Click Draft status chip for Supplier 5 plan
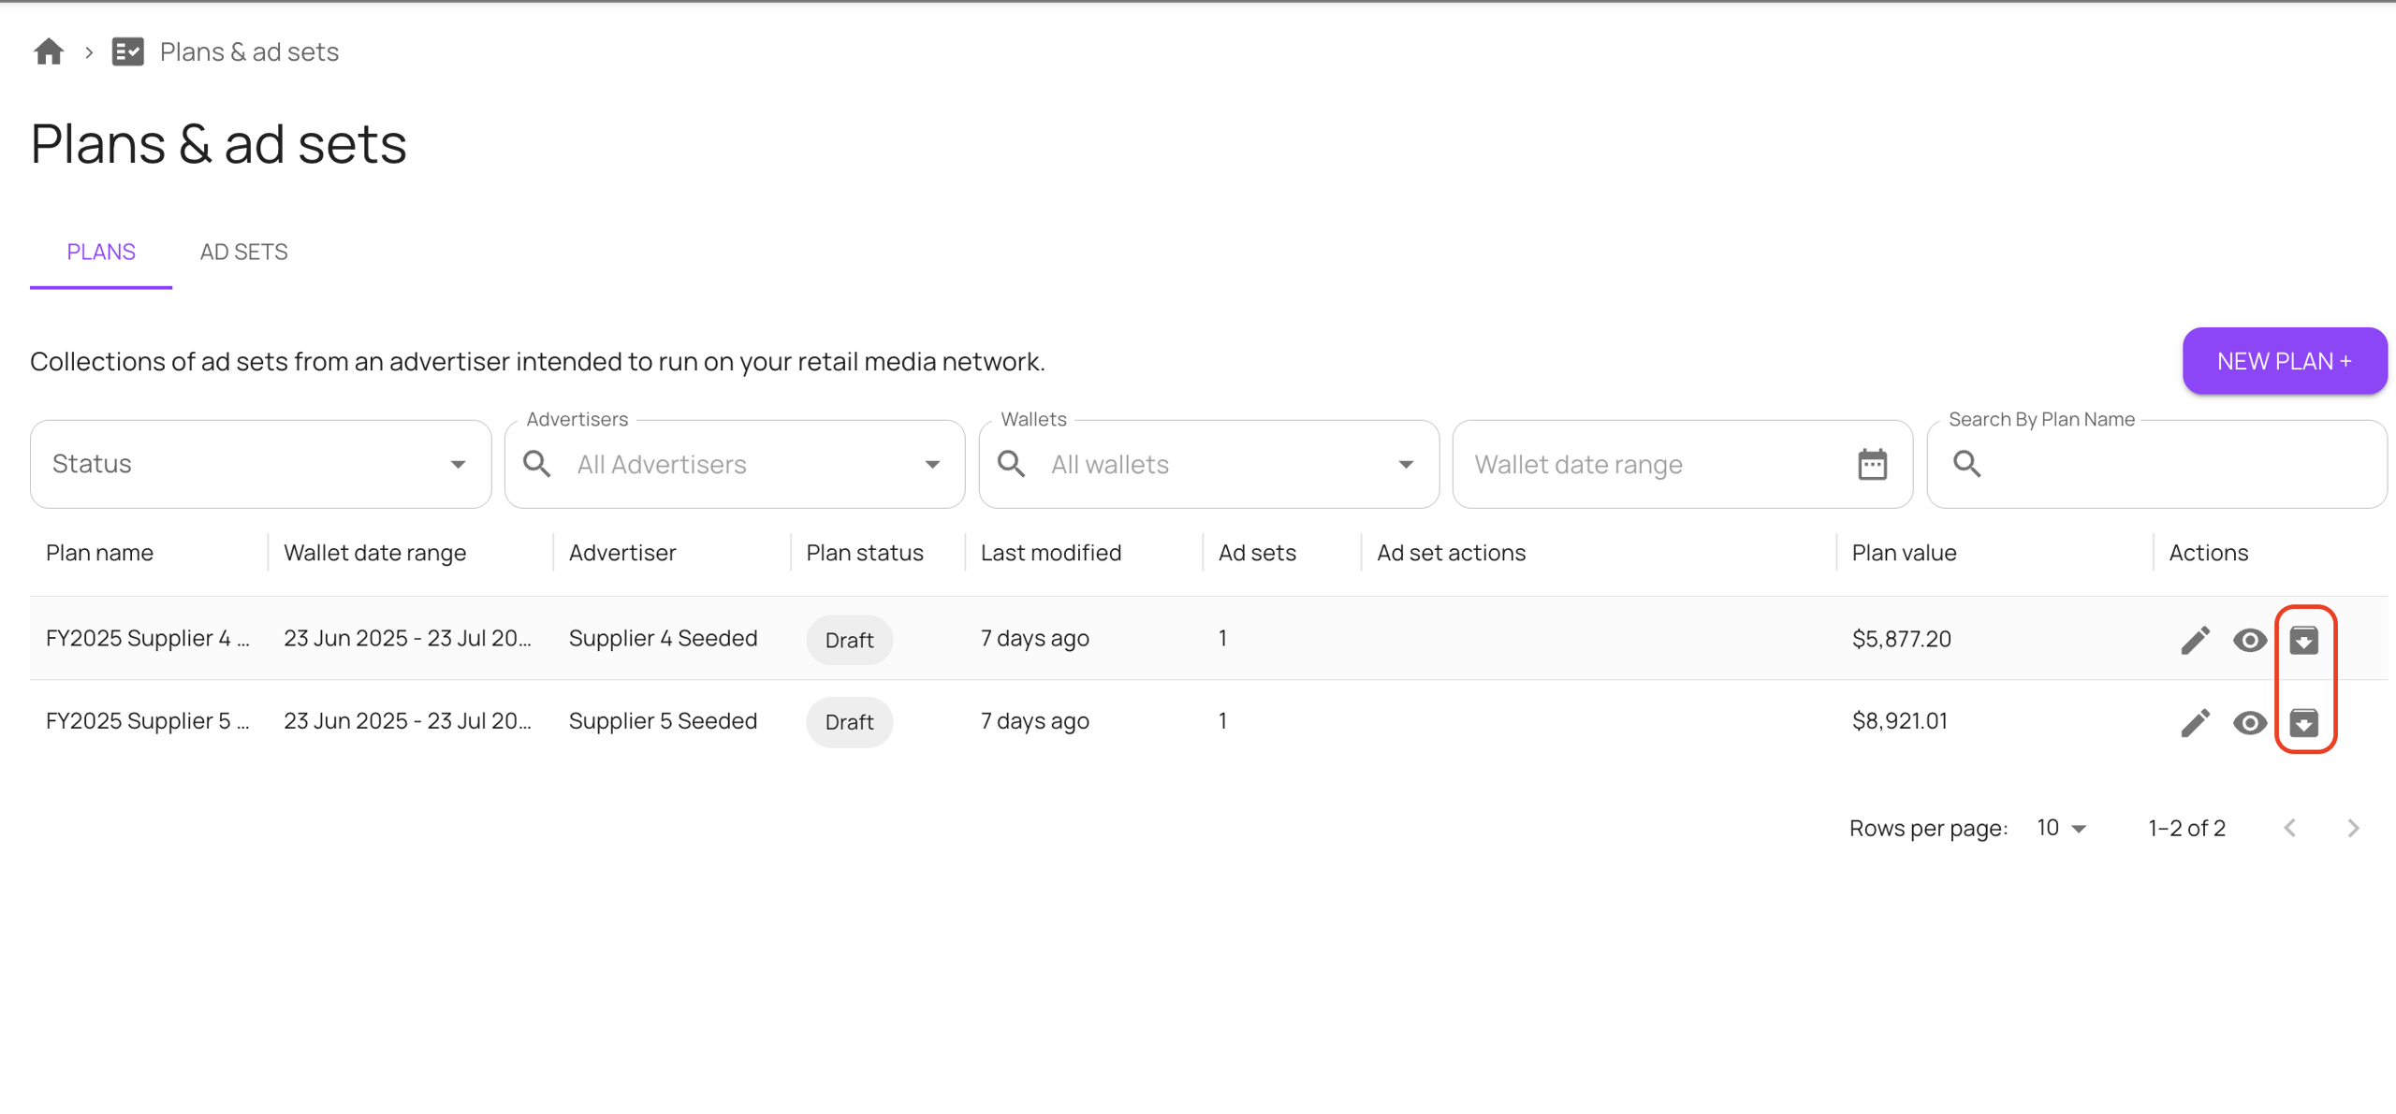2396x1114 pixels. point(849,722)
